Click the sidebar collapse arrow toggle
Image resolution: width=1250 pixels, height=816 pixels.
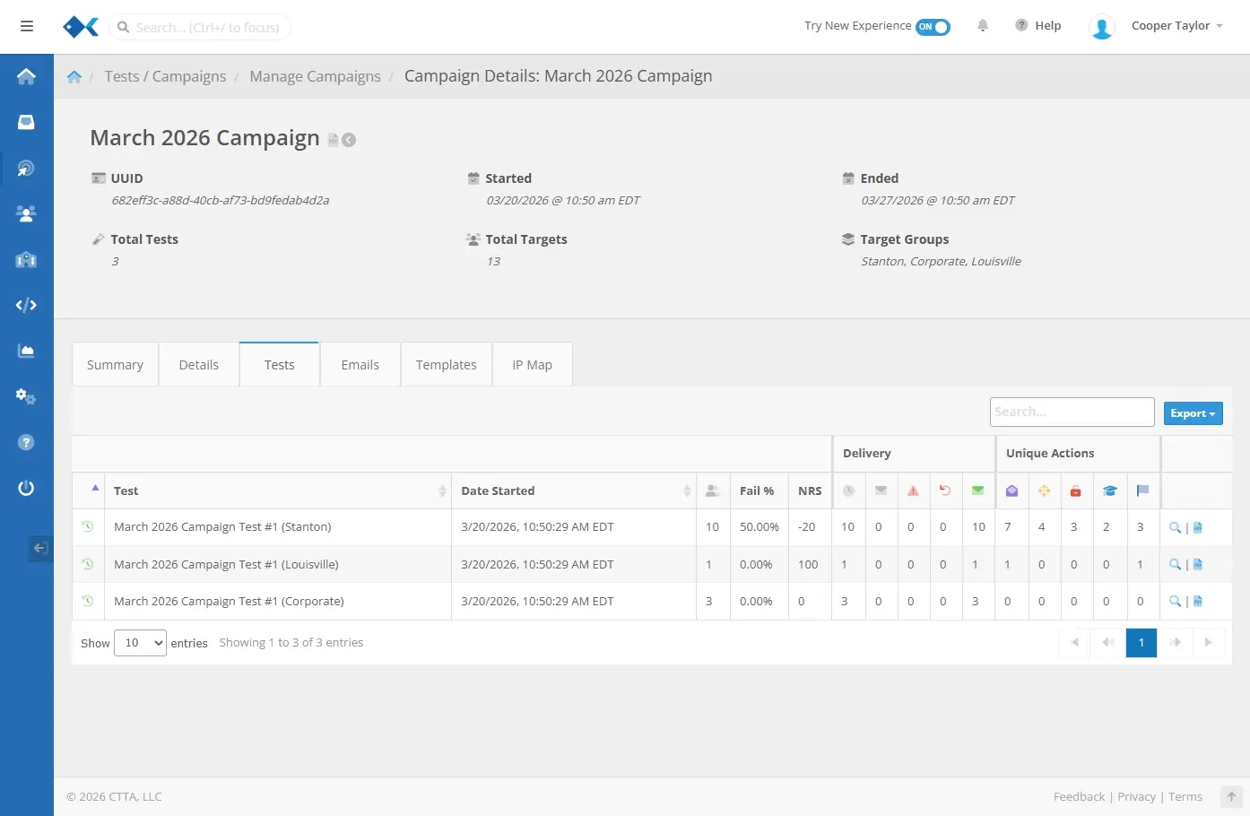pyautogui.click(x=40, y=548)
